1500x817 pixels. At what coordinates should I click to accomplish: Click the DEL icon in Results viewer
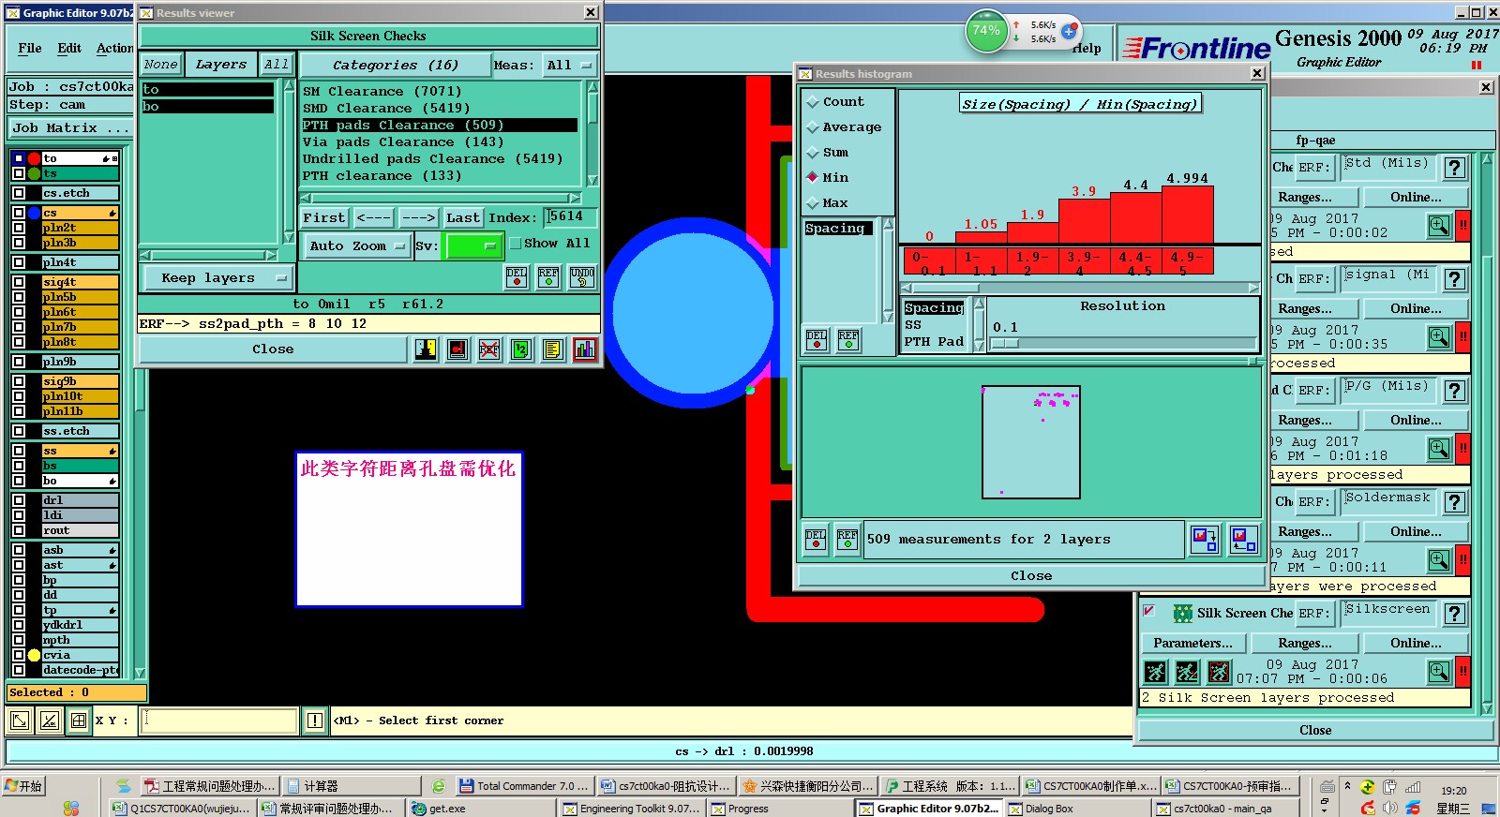pos(517,277)
